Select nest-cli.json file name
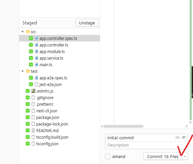This screenshot has width=193, height=164. [47, 111]
